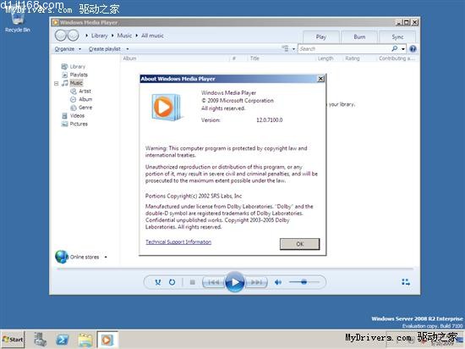Click OK in the About dialog
This screenshot has width=465, height=349.
[300, 244]
